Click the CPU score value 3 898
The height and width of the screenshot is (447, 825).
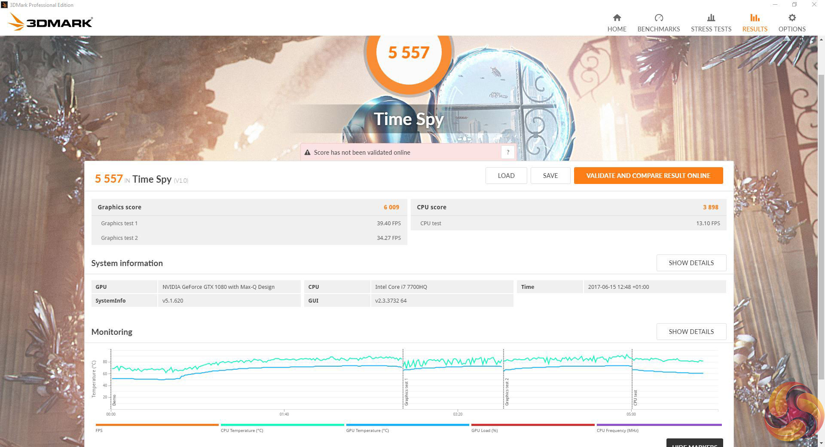coord(711,207)
